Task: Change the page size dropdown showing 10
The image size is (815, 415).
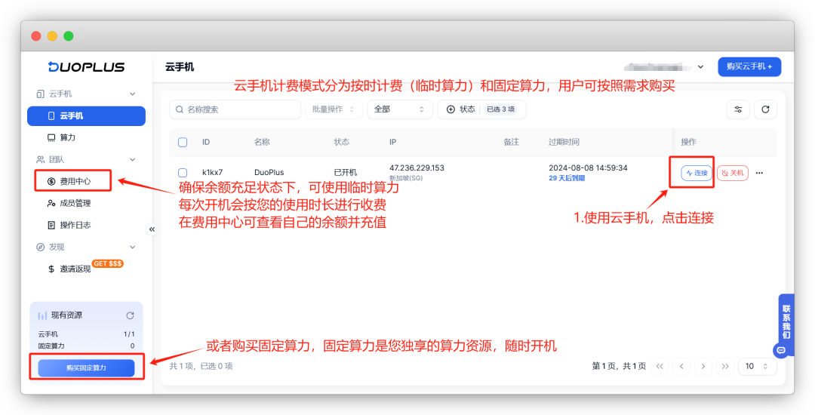Action: [757, 366]
